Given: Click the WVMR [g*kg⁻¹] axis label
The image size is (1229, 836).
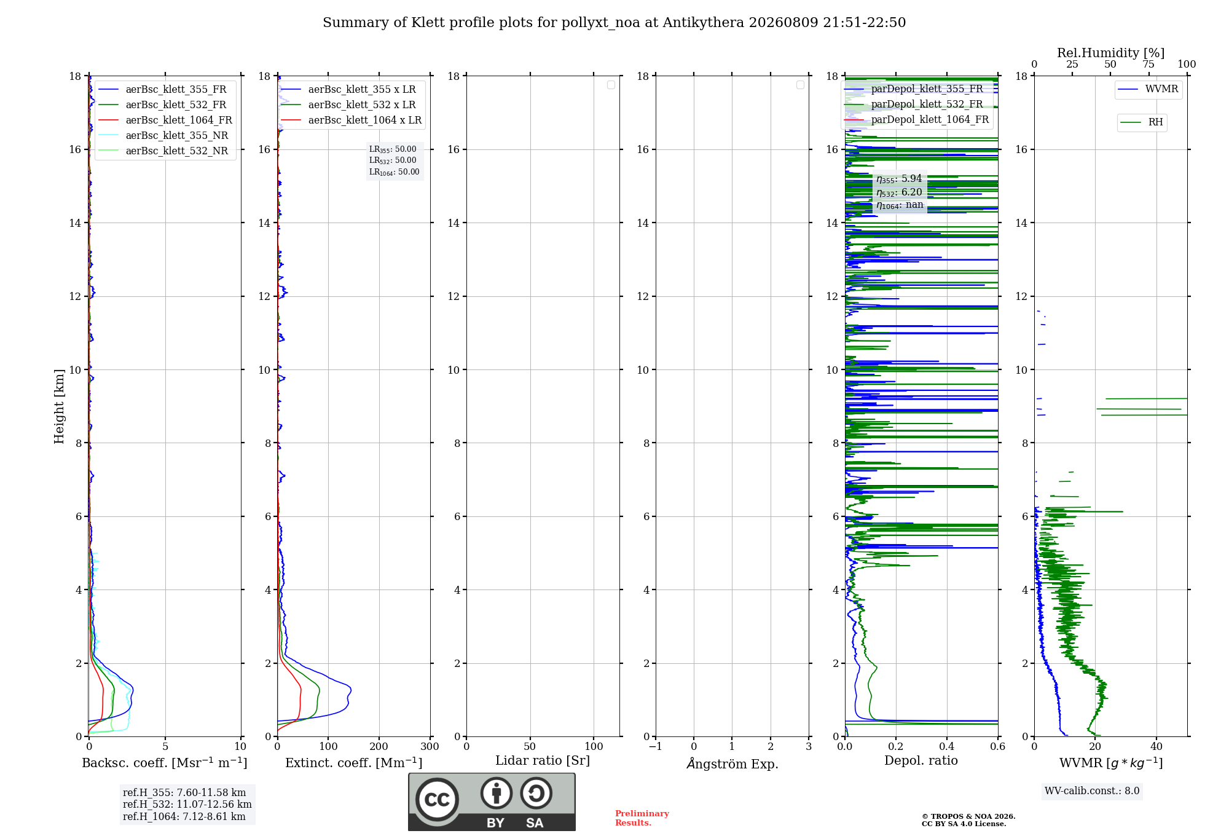Looking at the screenshot, I should click(1111, 763).
